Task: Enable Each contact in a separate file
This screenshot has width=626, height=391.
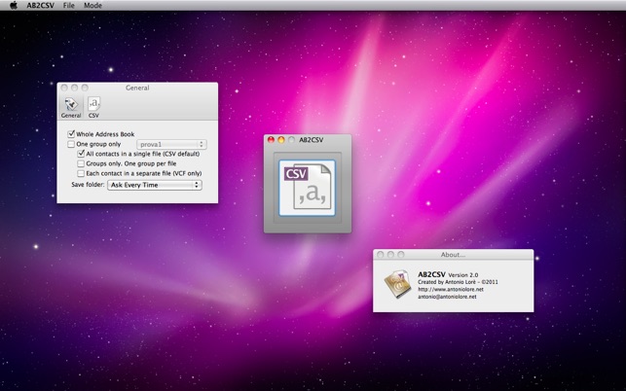Action: point(81,173)
